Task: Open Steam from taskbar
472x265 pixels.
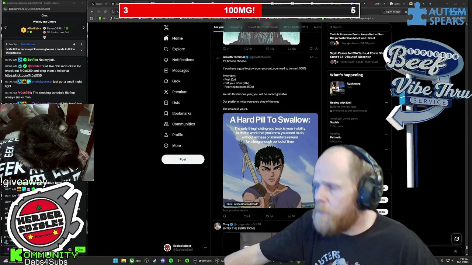Action: coord(155,261)
